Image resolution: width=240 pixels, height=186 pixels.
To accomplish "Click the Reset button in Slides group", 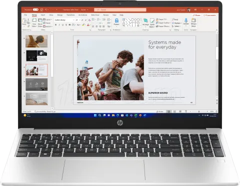I will click(x=47, y=23).
